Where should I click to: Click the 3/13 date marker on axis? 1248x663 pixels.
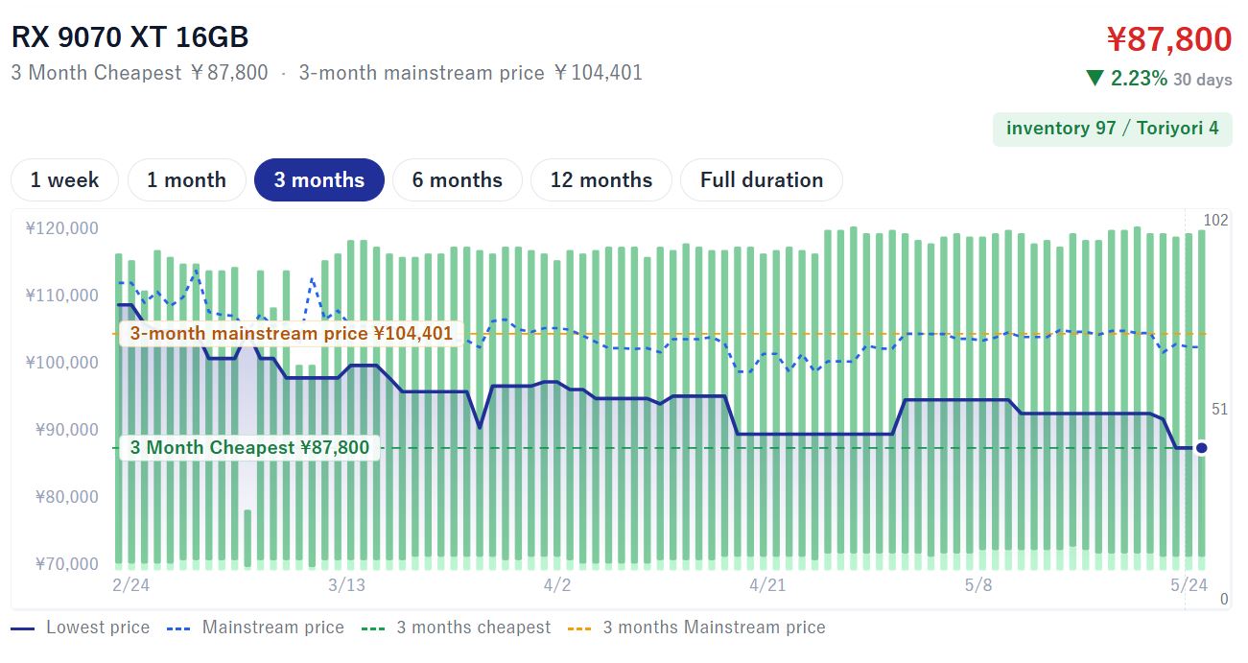point(346,585)
